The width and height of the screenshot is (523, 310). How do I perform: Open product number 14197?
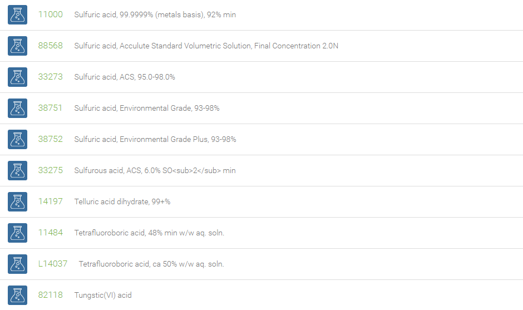51,201
